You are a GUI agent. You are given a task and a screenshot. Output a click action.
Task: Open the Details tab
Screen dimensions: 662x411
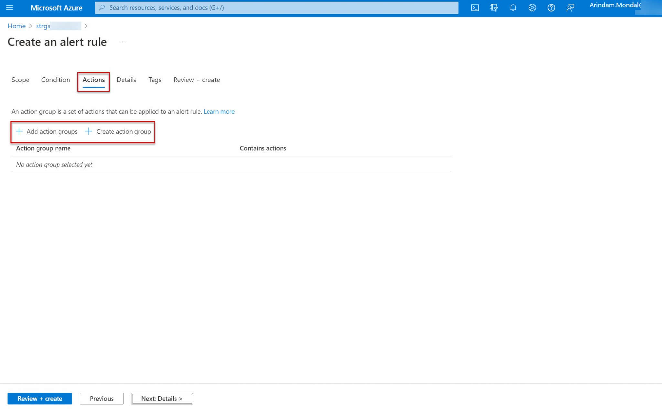[x=126, y=80]
